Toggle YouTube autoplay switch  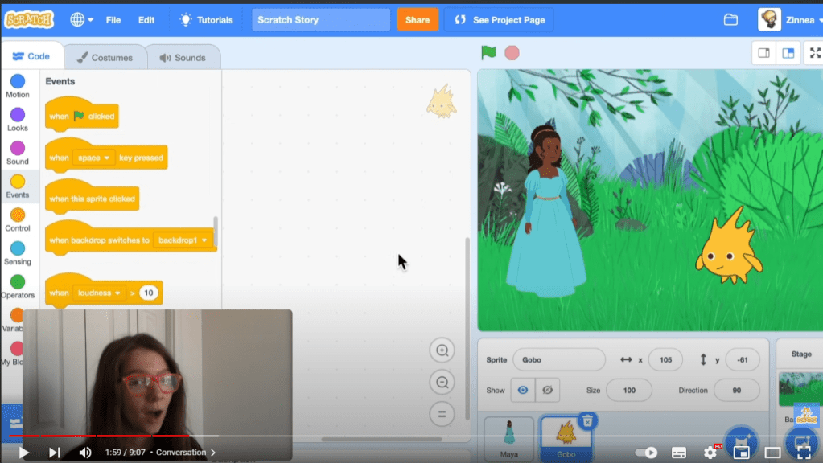point(645,453)
